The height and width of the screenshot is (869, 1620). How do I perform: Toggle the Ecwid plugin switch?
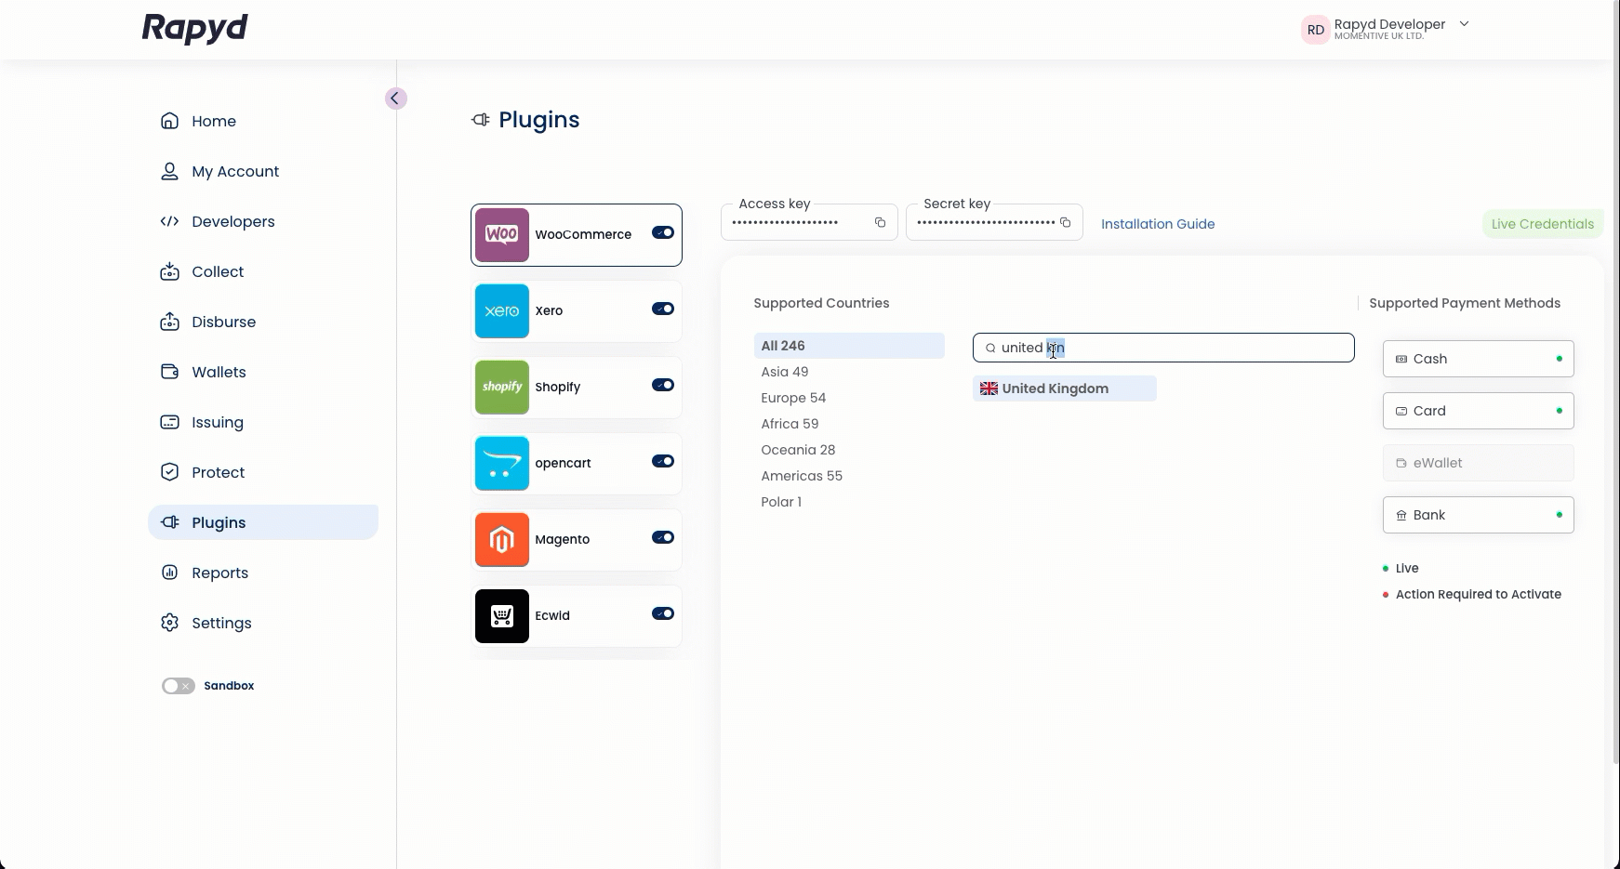[663, 613]
